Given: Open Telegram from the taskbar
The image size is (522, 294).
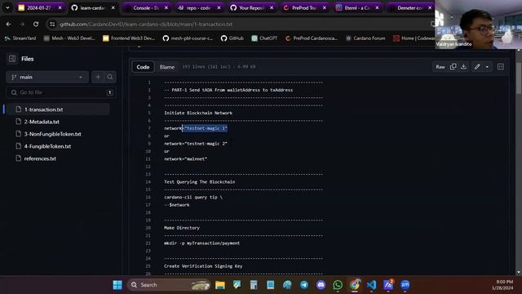Looking at the screenshot, I should (304, 285).
